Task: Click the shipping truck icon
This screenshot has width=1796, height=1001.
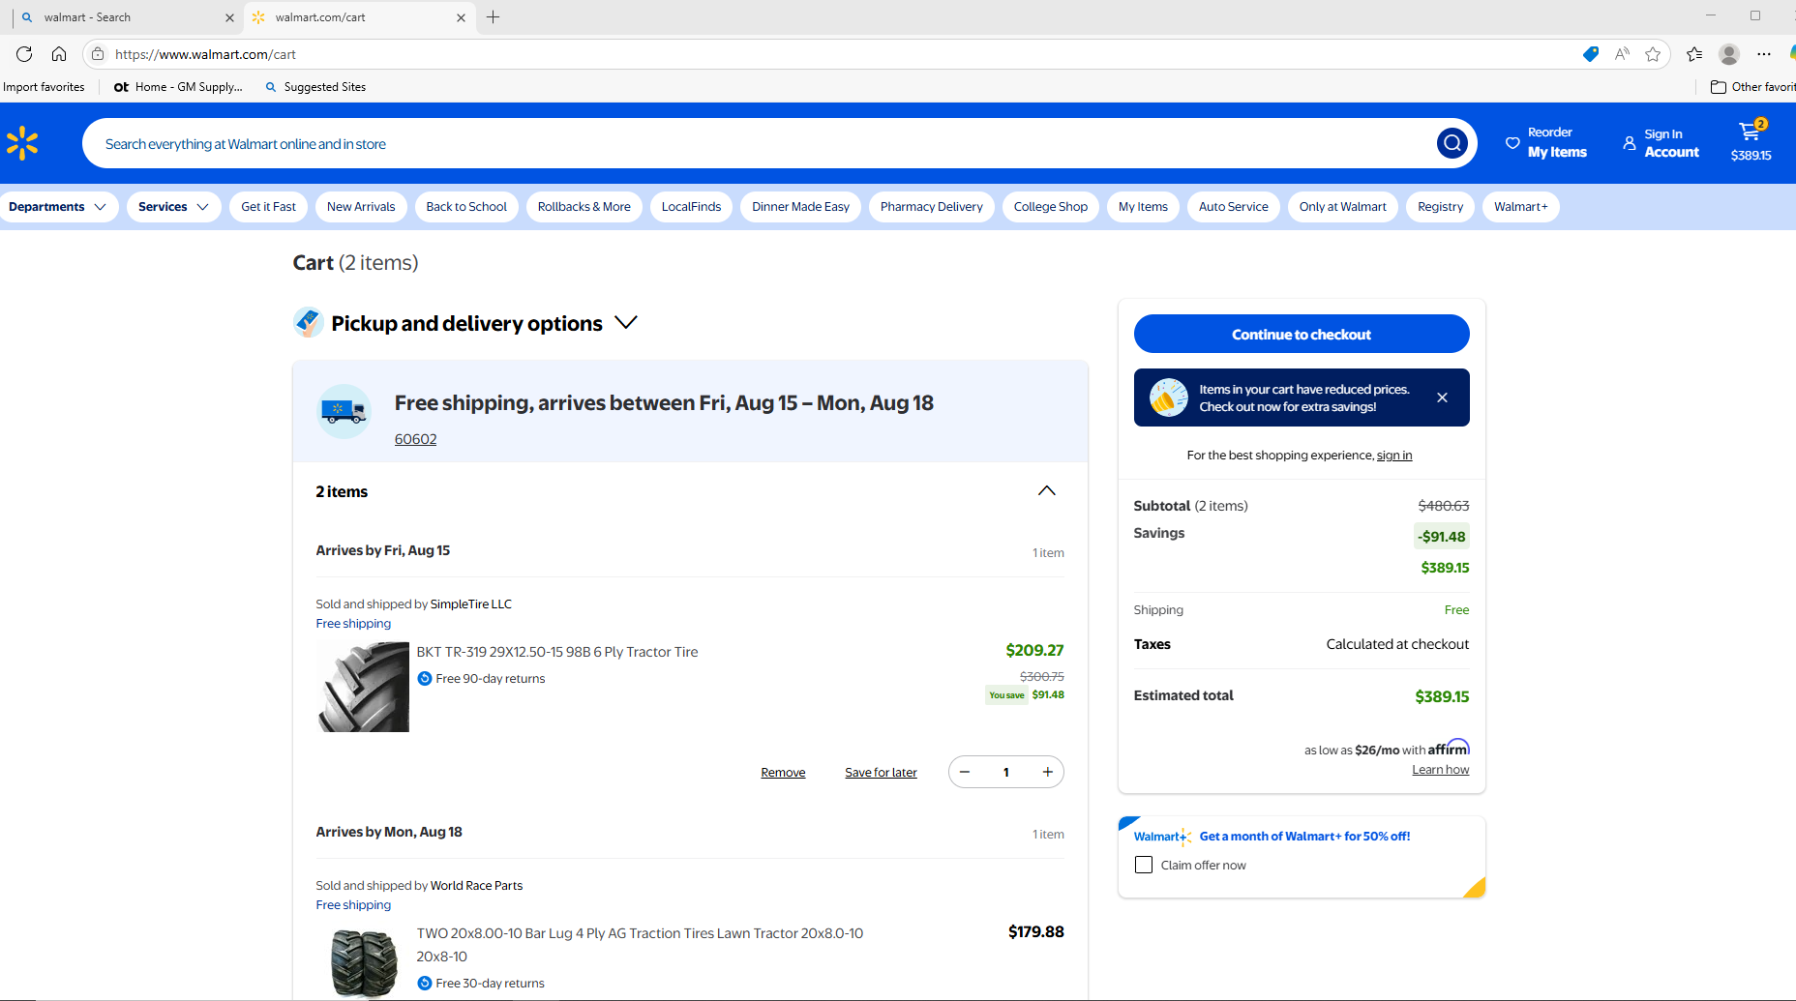Action: pyautogui.click(x=344, y=411)
